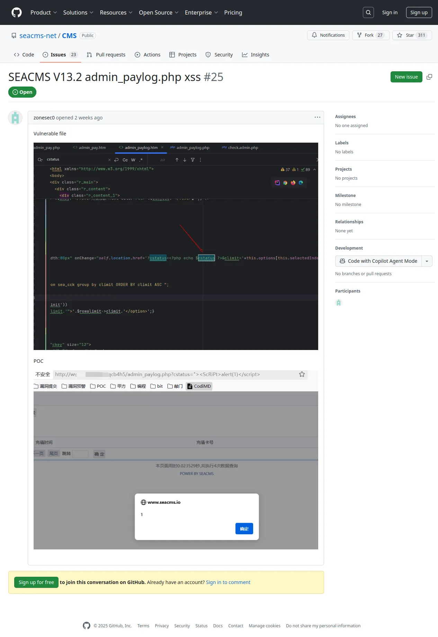The image size is (438, 637).
Task: Expand the Open Source menu
Action: (159, 12)
